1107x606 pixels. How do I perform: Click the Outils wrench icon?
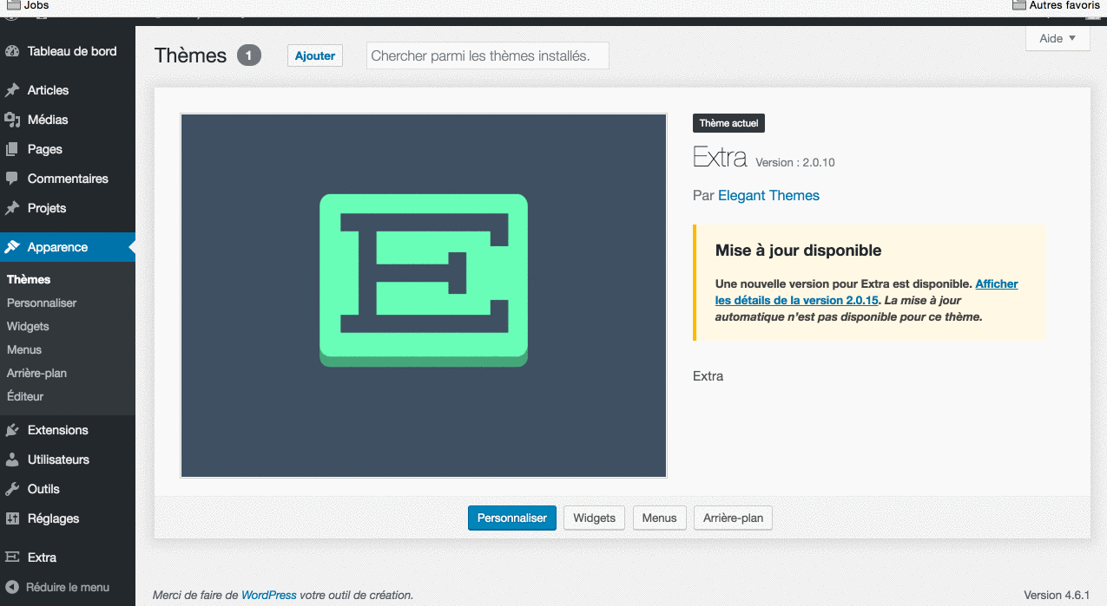coord(12,489)
